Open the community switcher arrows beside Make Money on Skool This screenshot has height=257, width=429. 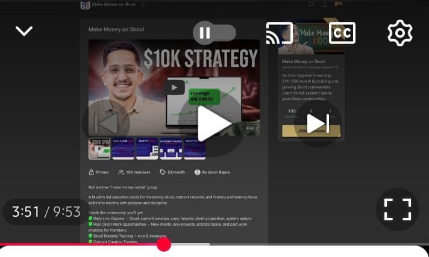[143, 4]
